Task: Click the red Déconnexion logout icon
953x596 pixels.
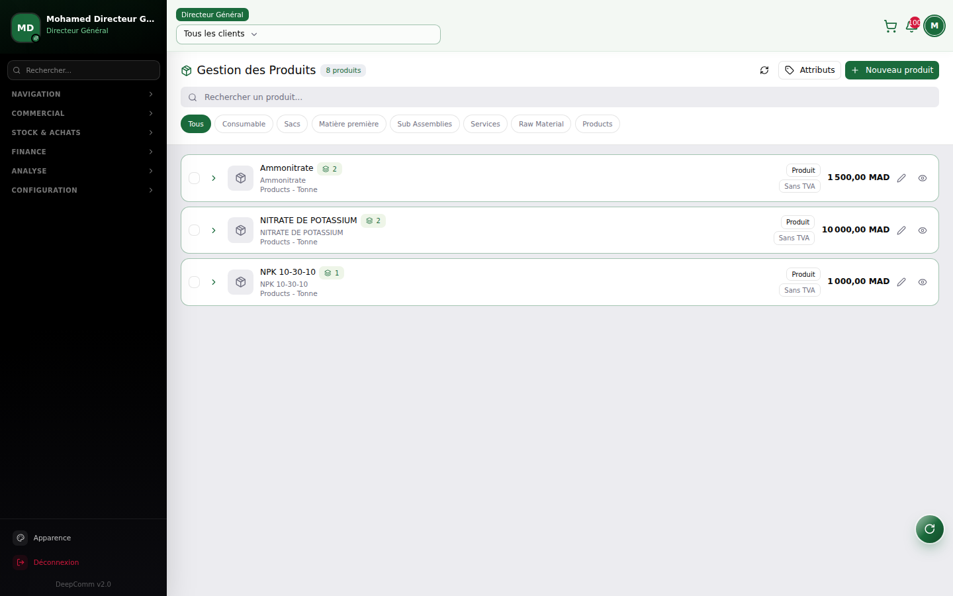Action: pos(21,562)
